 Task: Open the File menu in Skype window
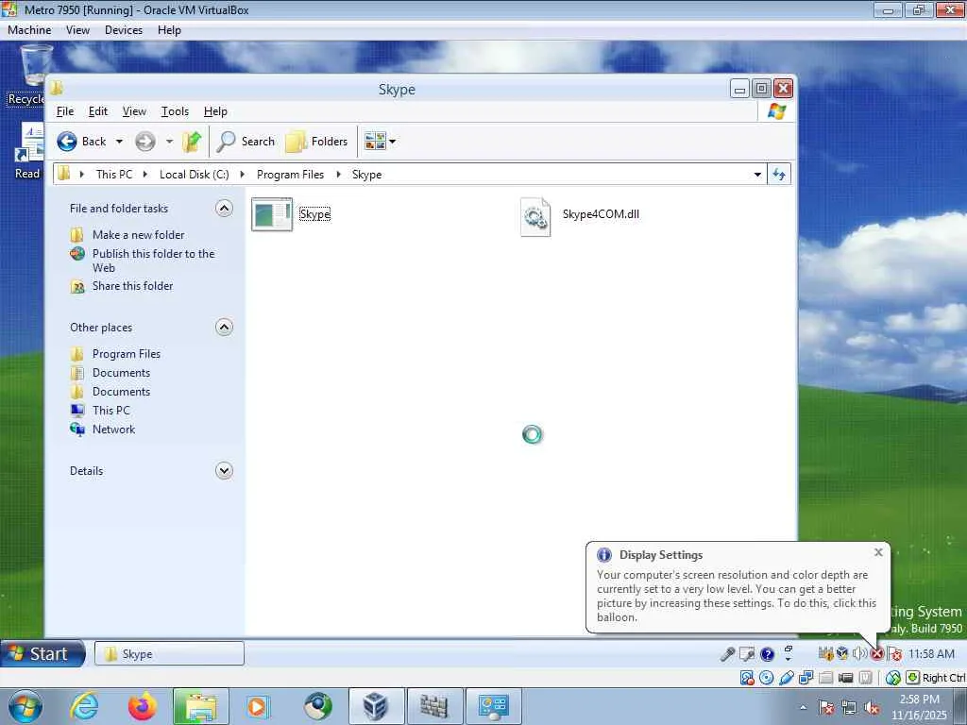pos(65,111)
